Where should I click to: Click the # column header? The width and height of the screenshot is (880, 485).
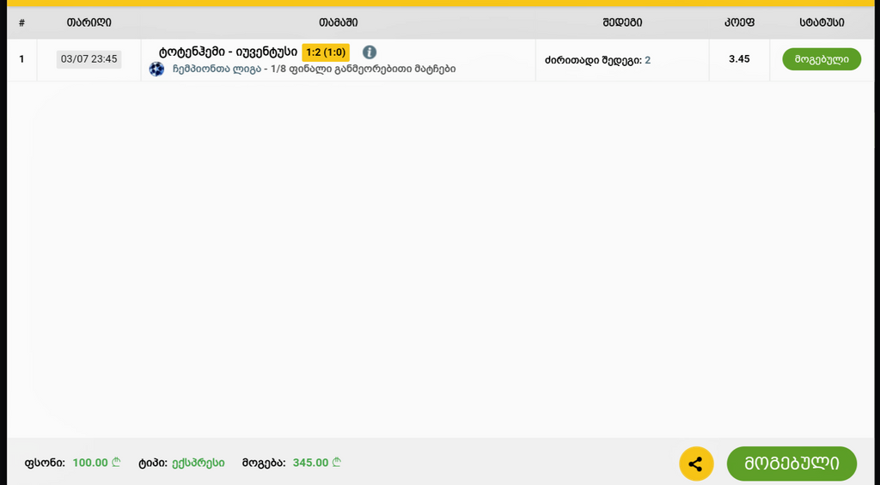coord(21,22)
